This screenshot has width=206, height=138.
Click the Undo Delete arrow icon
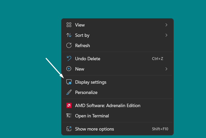(x=69, y=59)
